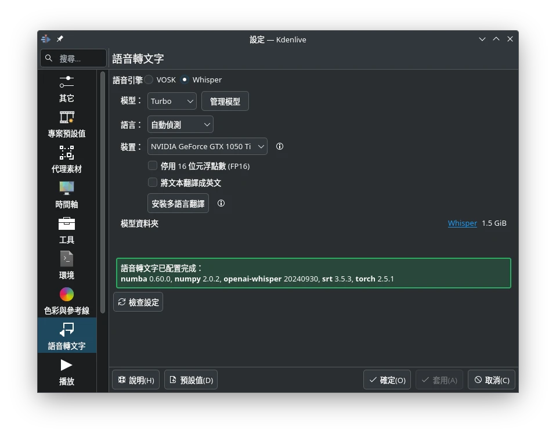Open the 自動偵測 language dropdown

(x=180, y=124)
